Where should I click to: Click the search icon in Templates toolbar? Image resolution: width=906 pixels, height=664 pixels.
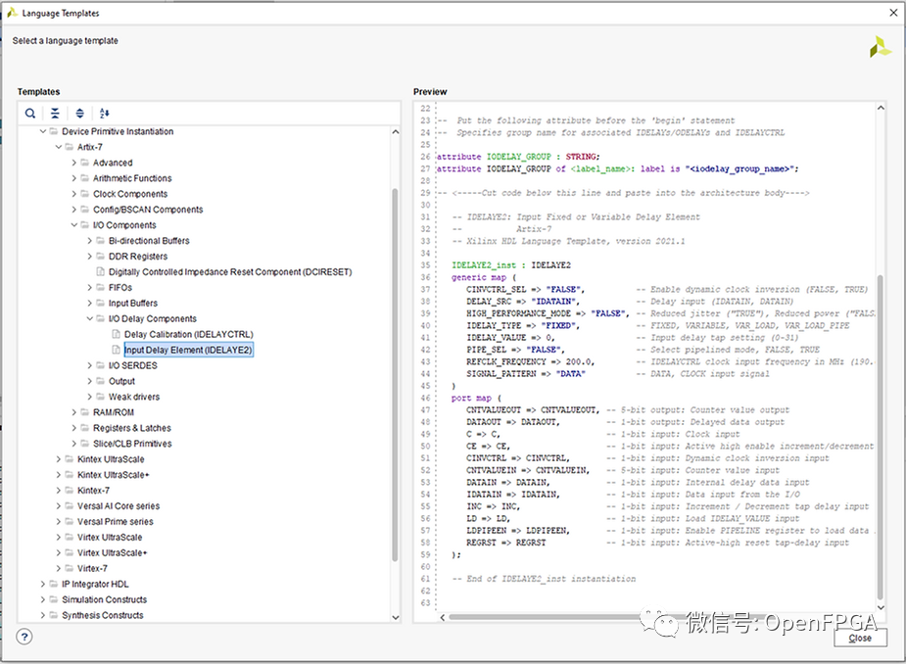pyautogui.click(x=30, y=114)
